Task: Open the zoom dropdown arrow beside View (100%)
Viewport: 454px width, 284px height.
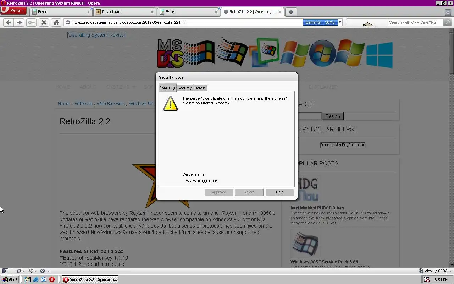Action: click(x=450, y=271)
